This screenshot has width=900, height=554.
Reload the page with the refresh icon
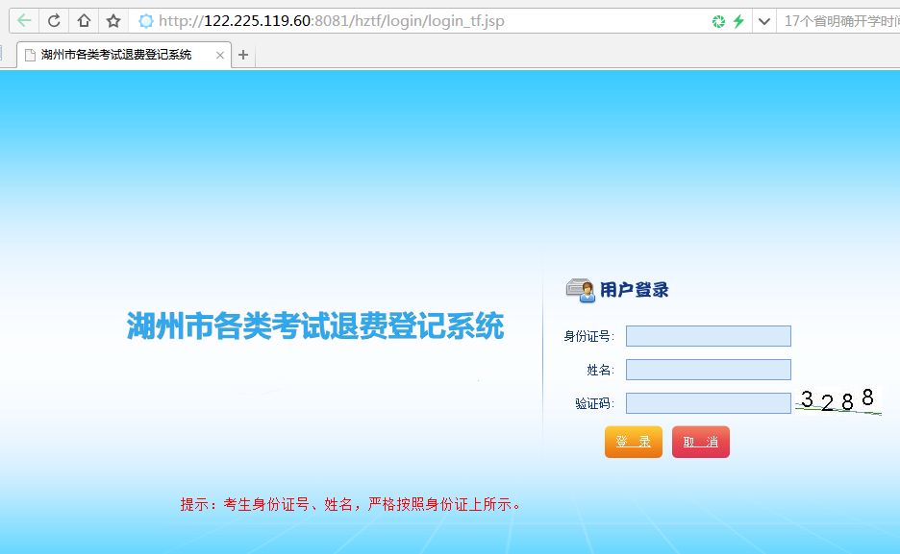tap(55, 21)
